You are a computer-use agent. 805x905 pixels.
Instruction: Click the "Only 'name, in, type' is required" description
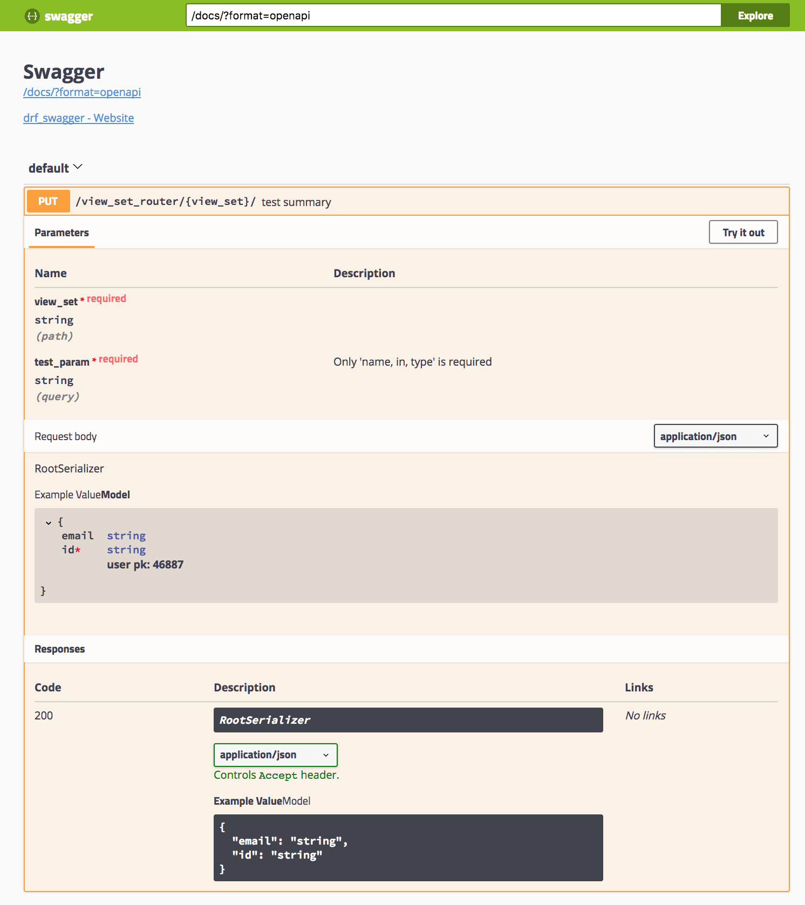click(x=413, y=362)
